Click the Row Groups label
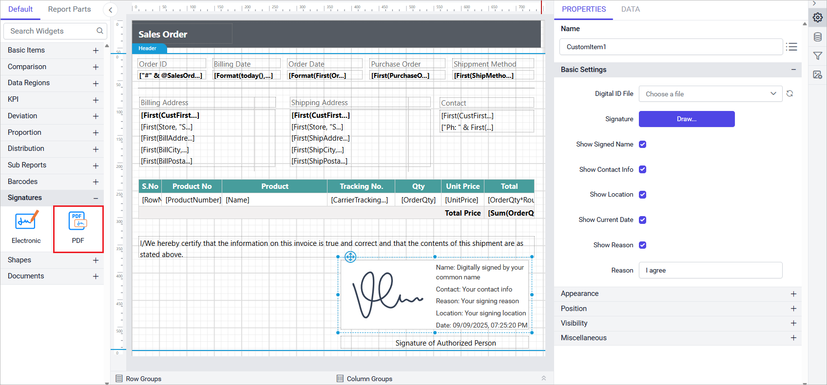The width and height of the screenshot is (827, 385). (144, 379)
